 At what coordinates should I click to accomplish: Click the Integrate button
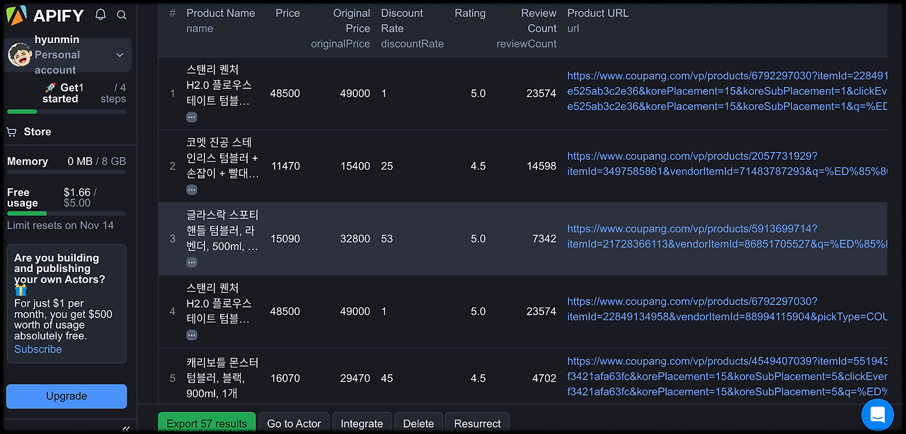pyautogui.click(x=362, y=423)
